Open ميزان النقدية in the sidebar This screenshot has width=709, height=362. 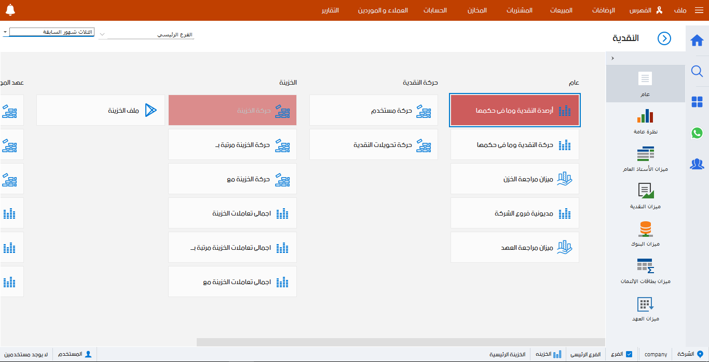(x=645, y=194)
